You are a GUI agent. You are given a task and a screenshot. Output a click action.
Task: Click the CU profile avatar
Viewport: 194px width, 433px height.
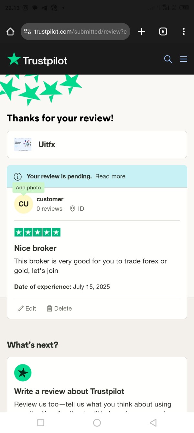coord(24,204)
